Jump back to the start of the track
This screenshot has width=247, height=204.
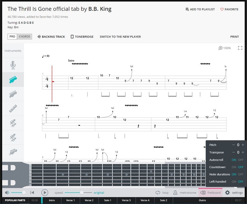[32, 193]
